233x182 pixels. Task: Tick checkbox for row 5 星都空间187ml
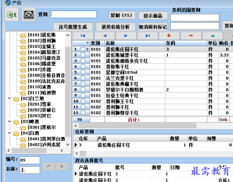coord(83,72)
